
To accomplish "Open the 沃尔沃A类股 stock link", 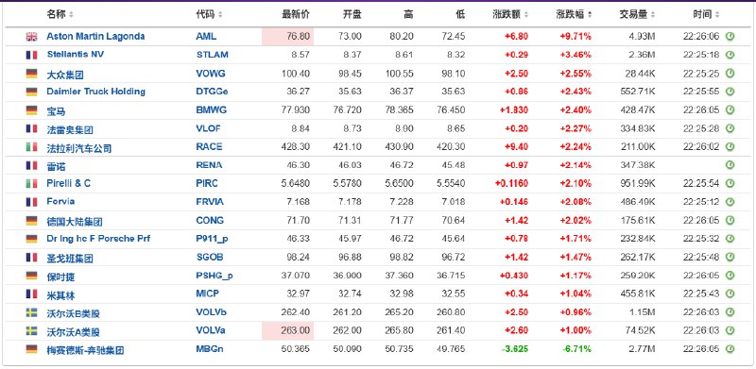I will [74, 331].
